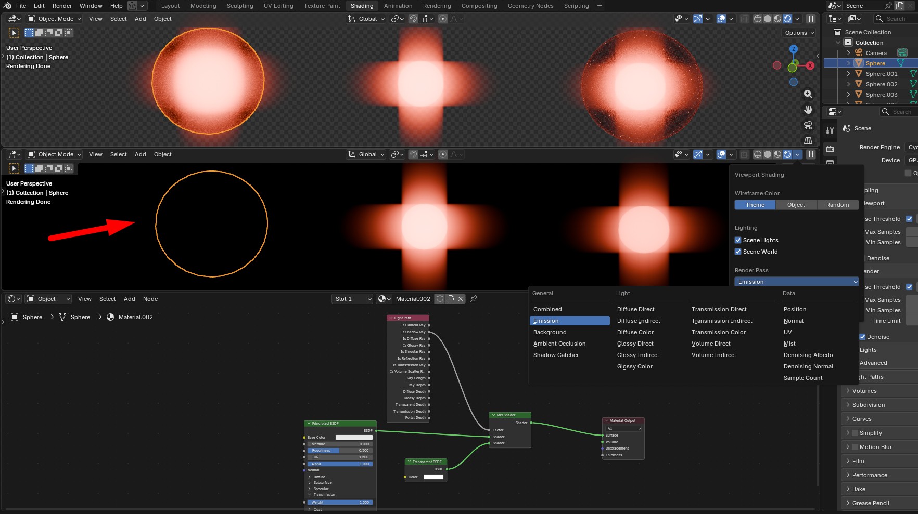Toggle gizmos button in top viewport header
918x514 pixels.
pyautogui.click(x=698, y=19)
